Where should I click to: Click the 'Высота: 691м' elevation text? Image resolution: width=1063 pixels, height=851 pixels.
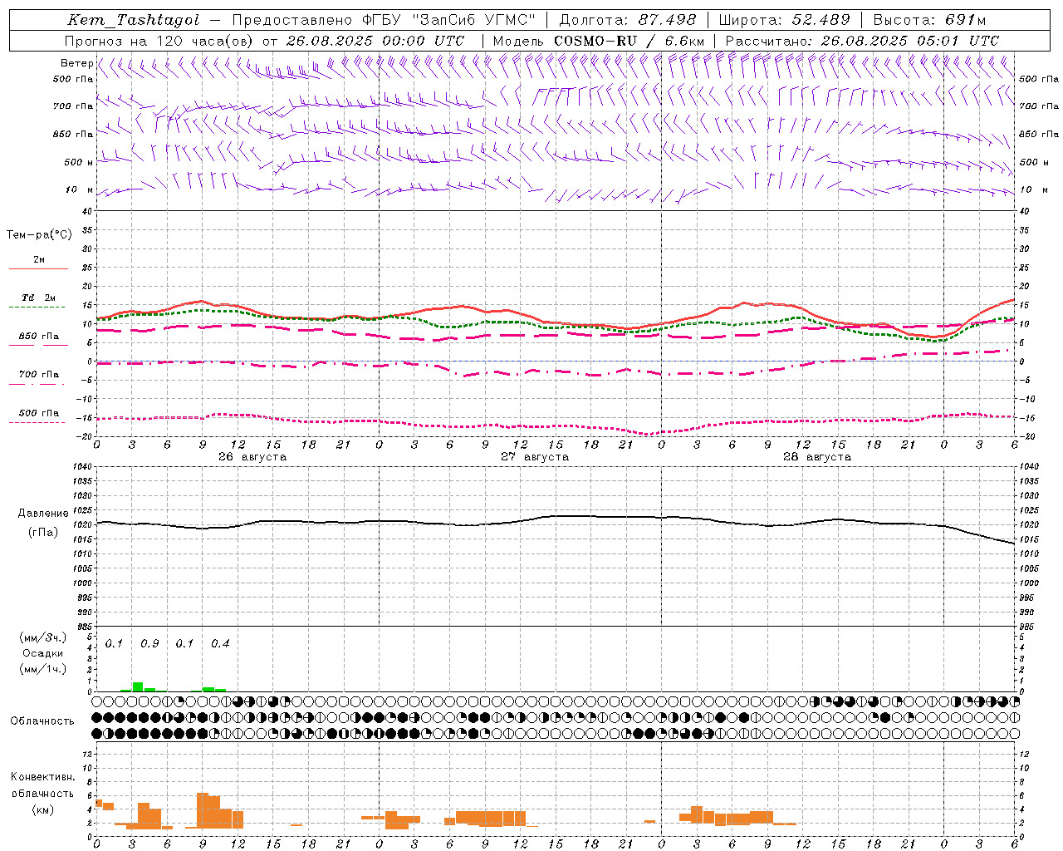[x=930, y=20]
